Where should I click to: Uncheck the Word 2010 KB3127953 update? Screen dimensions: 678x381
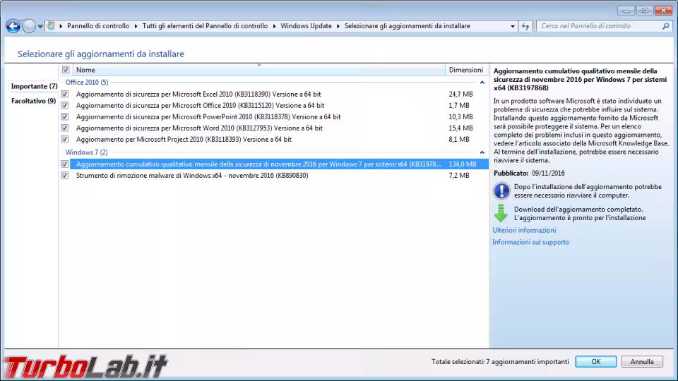(65, 128)
